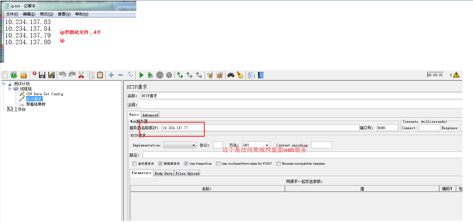Enable the 自动重定向 checkbox
The height and width of the screenshot is (223, 473).
(x=134, y=164)
